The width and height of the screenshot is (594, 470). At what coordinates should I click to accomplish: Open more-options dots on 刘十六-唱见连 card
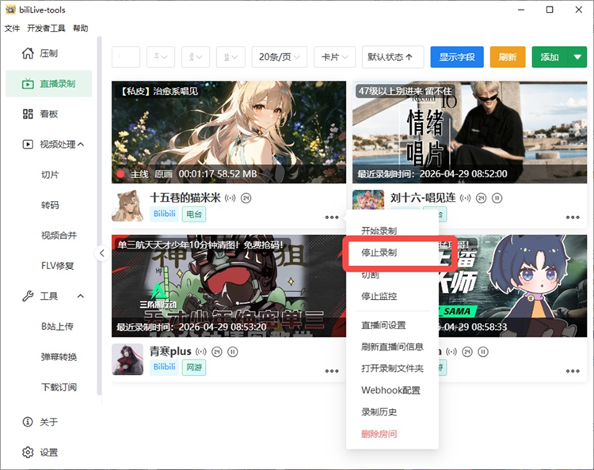(x=573, y=218)
